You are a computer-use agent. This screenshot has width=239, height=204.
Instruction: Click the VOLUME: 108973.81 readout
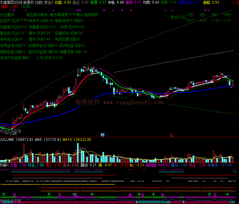pos(16,140)
